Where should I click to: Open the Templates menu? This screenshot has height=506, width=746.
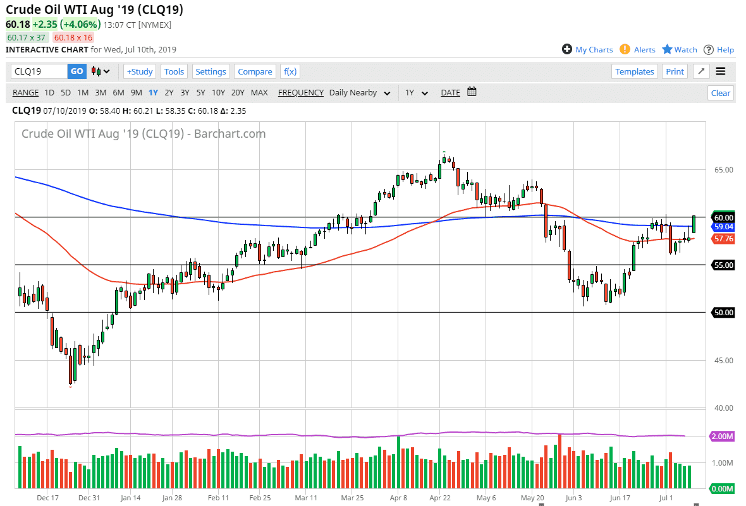coord(634,71)
